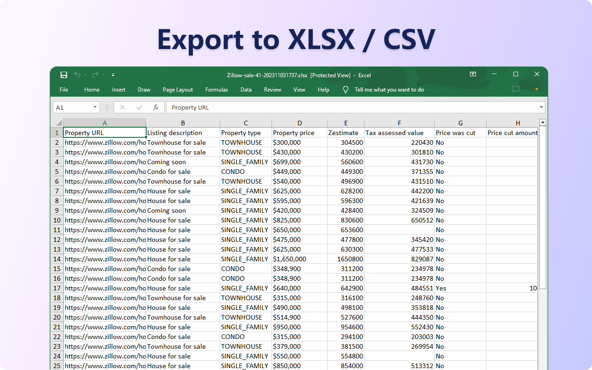Click the Name Box showing A1

[76, 107]
